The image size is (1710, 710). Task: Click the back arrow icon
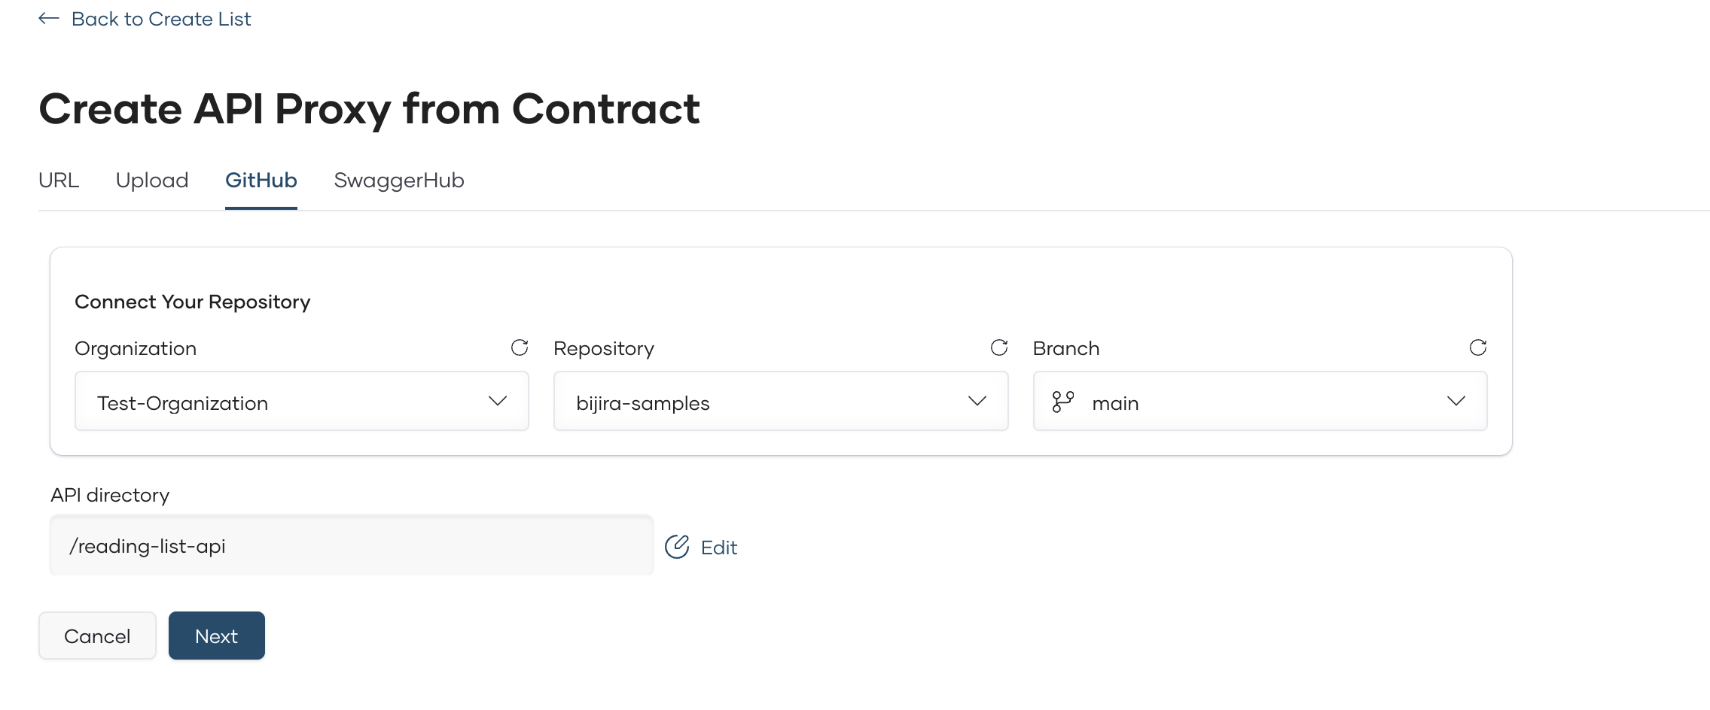click(x=47, y=18)
